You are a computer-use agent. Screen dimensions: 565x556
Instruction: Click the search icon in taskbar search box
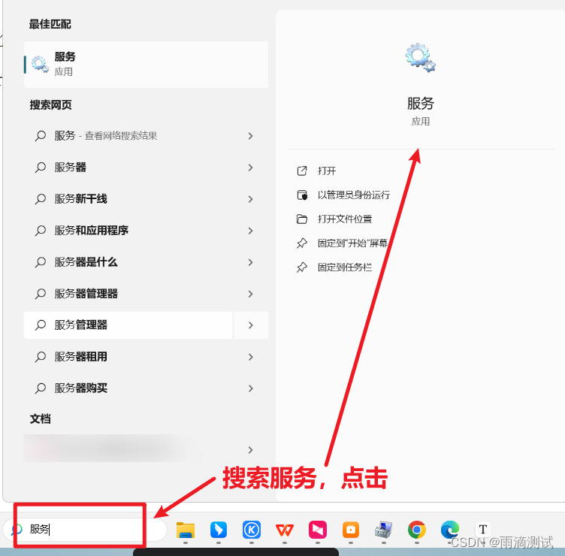17,530
